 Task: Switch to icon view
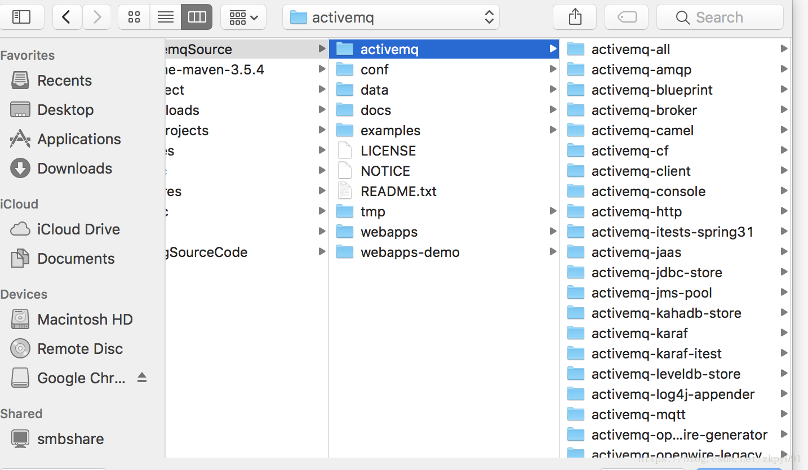coord(134,17)
